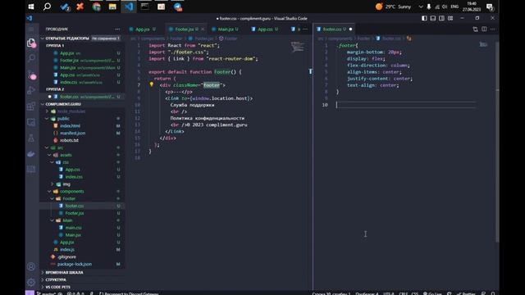Collapse the Main folder in tree
The height and width of the screenshot is (295, 525).
pos(52,220)
